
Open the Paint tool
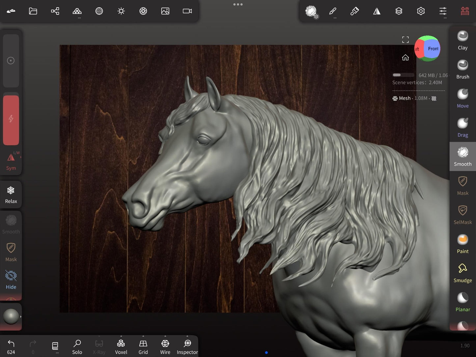tap(462, 243)
